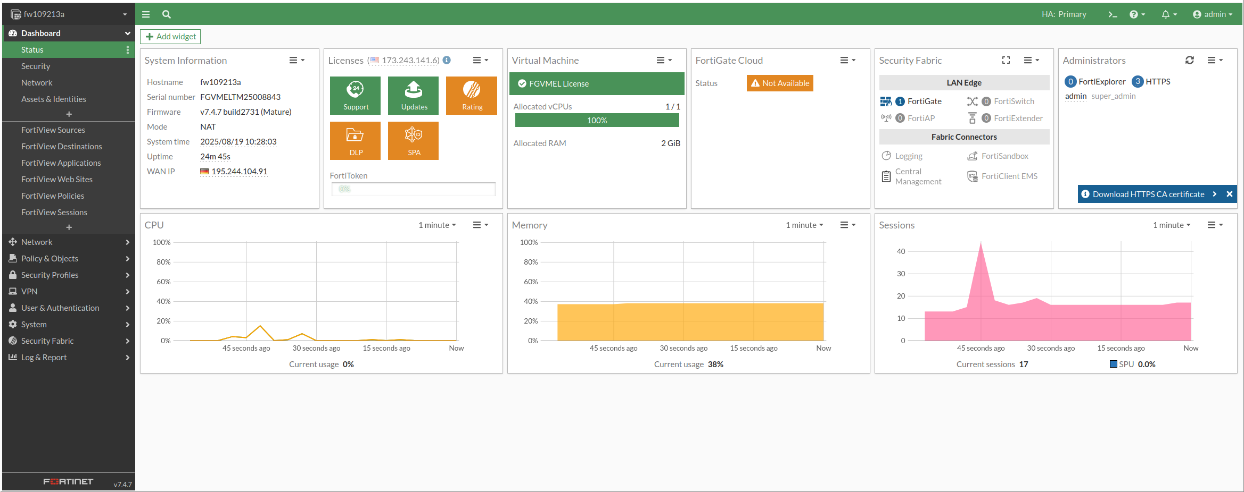Screen dimensions: 1244x492
Task: Click the Add widget button
Action: 170,37
